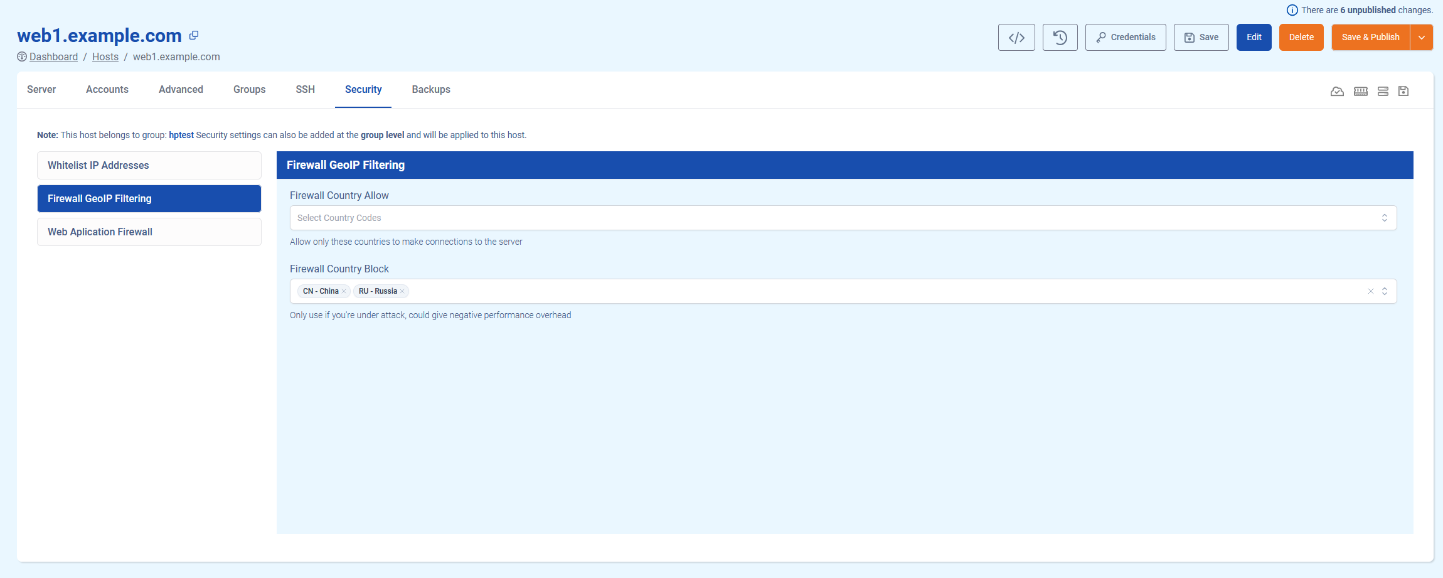Remove the RU - Russia tag
Viewport: 1443px width, 578px height.
tap(402, 291)
